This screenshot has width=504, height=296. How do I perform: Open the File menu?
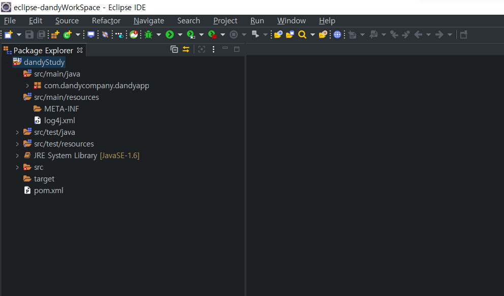click(10, 21)
